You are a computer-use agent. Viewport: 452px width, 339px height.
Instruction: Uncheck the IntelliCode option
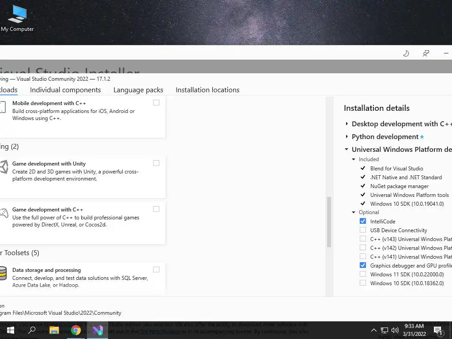pos(363,221)
